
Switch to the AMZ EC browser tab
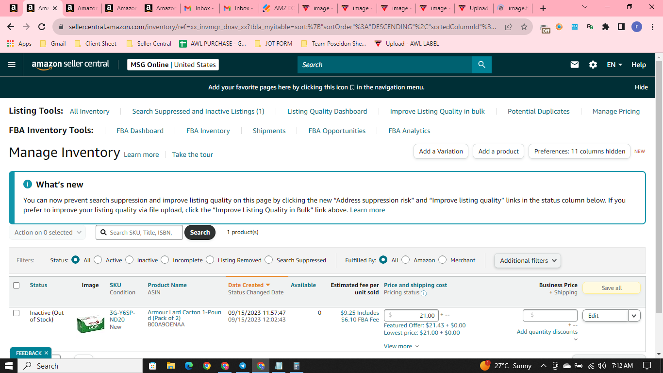tap(279, 8)
